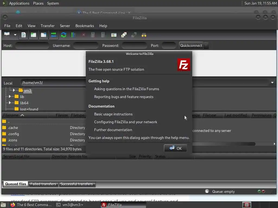This screenshot has width=278, height=208.
Task: Sort remote list by Permissions column
Action: (x=261, y=115)
